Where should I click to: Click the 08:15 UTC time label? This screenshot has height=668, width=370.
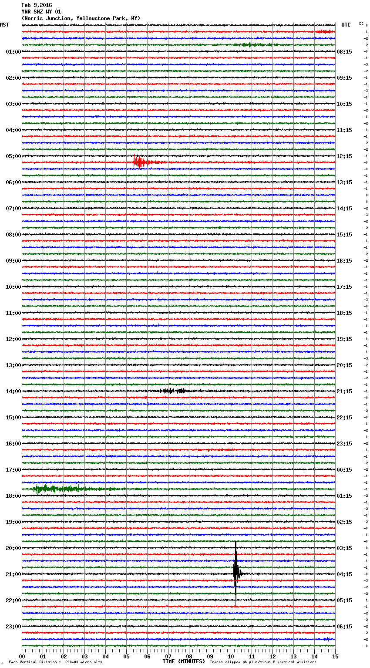click(x=344, y=52)
